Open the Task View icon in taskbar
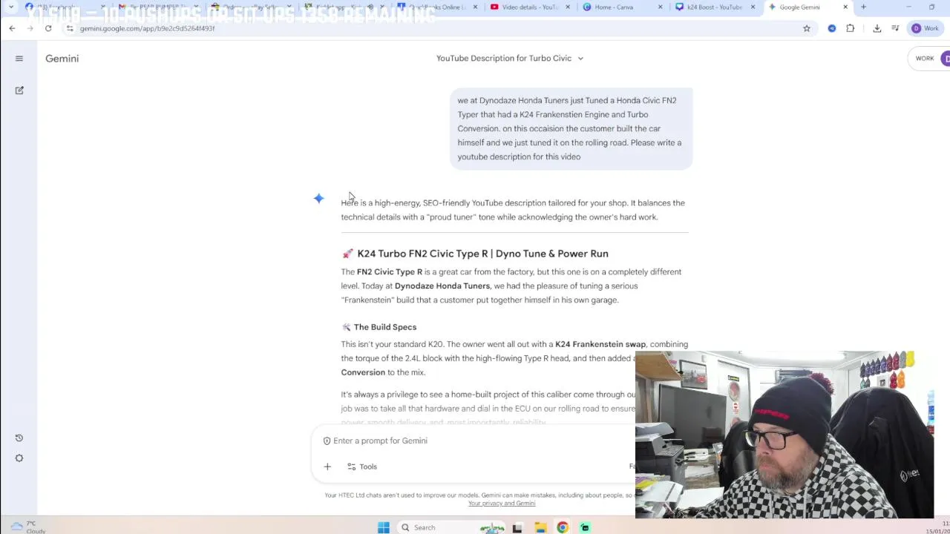This screenshot has width=950, height=534. 517,527
